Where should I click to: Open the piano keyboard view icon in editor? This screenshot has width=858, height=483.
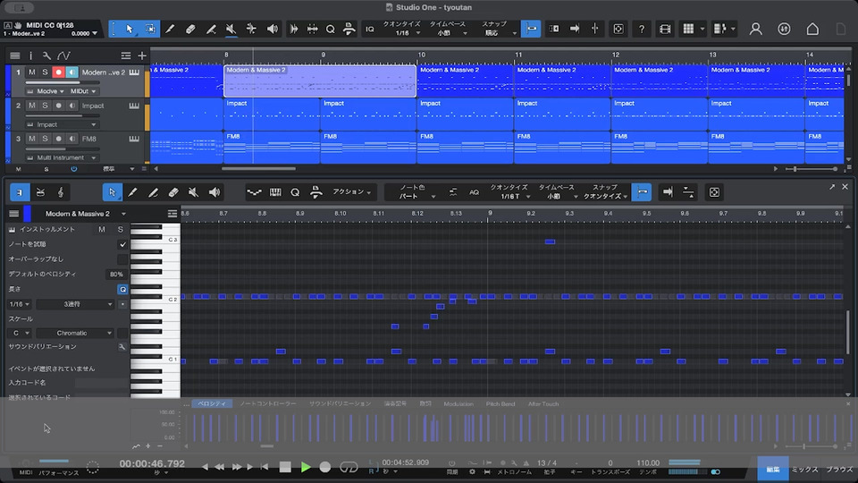[x=275, y=192]
